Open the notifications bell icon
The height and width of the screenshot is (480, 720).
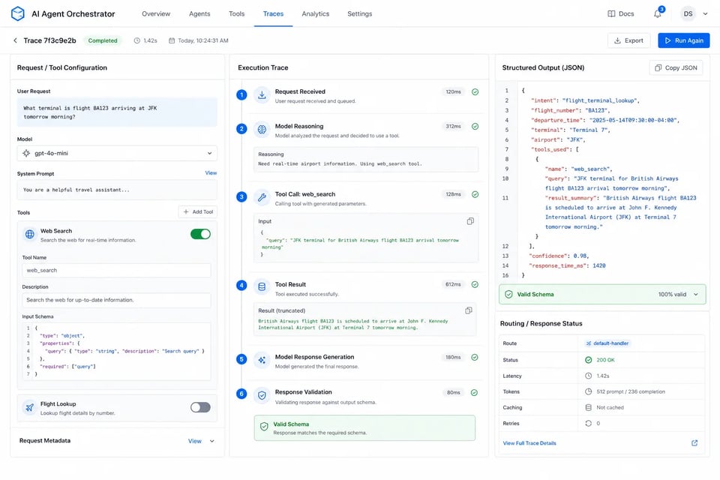pyautogui.click(x=658, y=13)
